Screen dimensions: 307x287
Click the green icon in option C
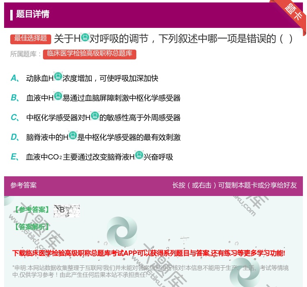95,116
